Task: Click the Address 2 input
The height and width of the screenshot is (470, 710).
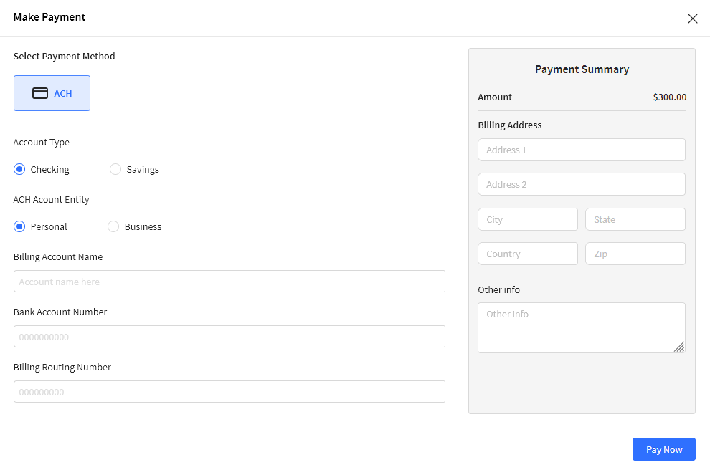Action: (582, 184)
